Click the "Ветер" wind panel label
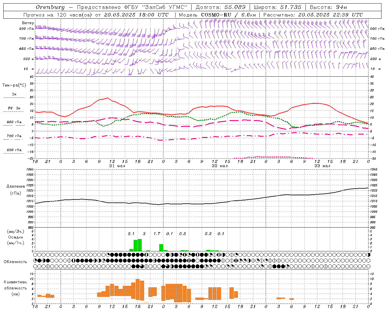This screenshot has width=386, height=309. (x=28, y=23)
